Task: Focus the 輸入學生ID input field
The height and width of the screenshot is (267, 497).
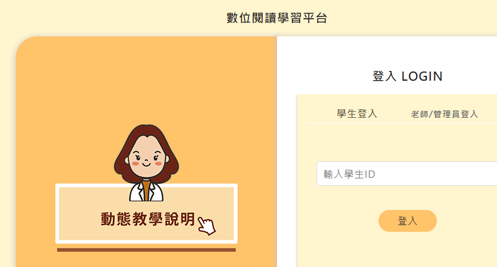Action: tap(406, 174)
